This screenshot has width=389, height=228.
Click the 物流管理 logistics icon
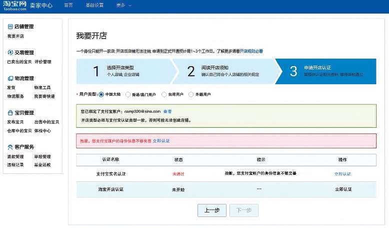point(10,78)
